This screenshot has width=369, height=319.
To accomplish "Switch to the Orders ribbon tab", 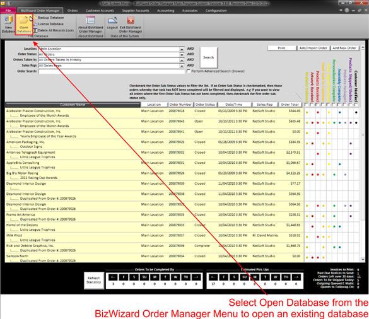I will [x=73, y=11].
